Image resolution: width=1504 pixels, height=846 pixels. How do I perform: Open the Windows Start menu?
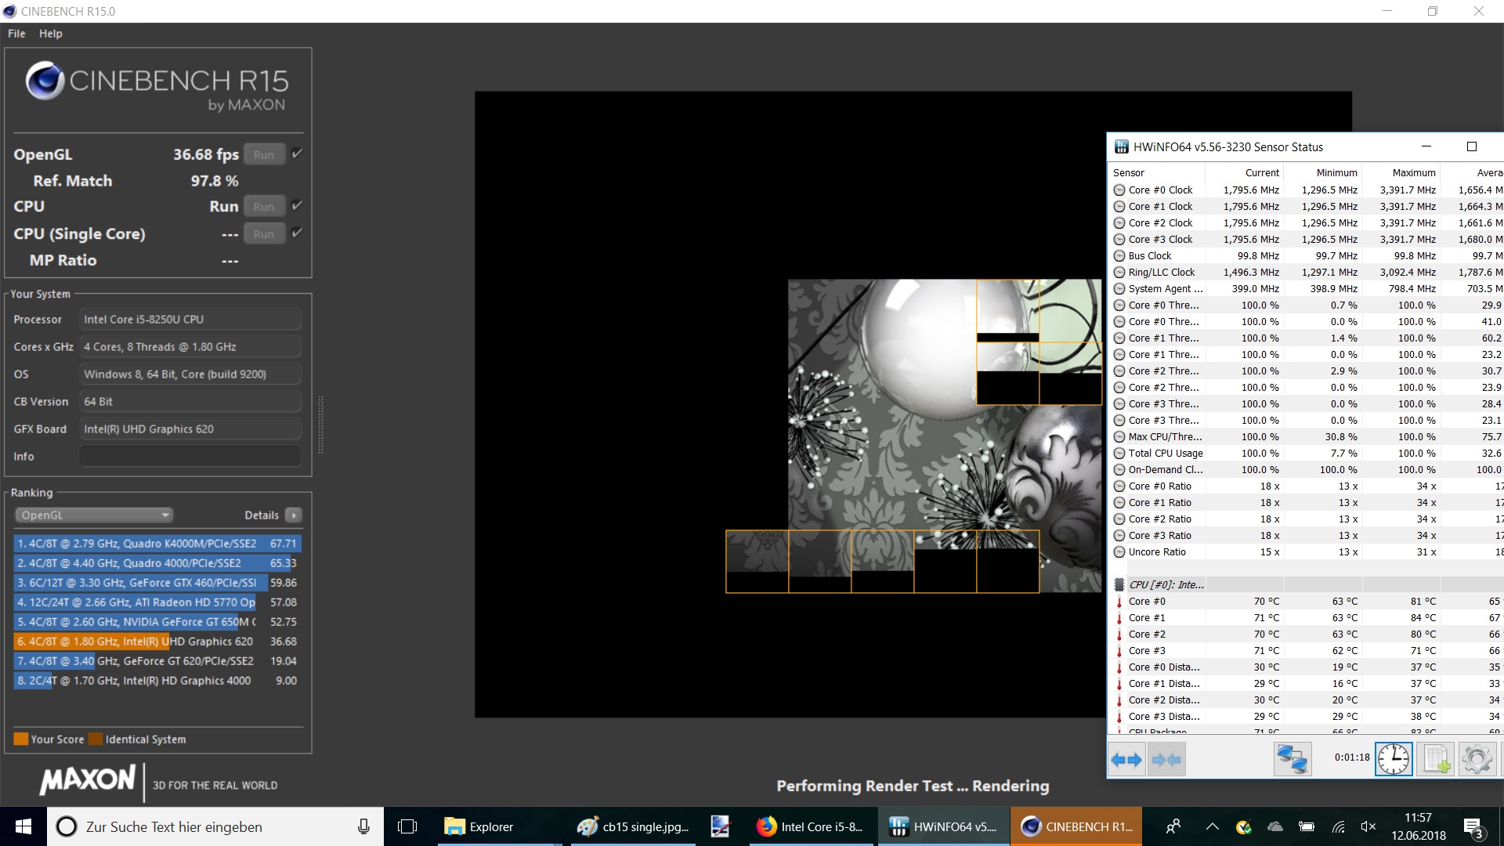23,826
